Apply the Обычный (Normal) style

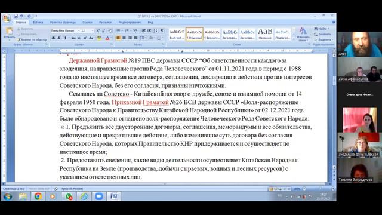coord(195,34)
